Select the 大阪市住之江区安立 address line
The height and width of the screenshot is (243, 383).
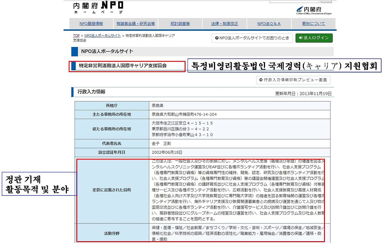click(x=183, y=123)
